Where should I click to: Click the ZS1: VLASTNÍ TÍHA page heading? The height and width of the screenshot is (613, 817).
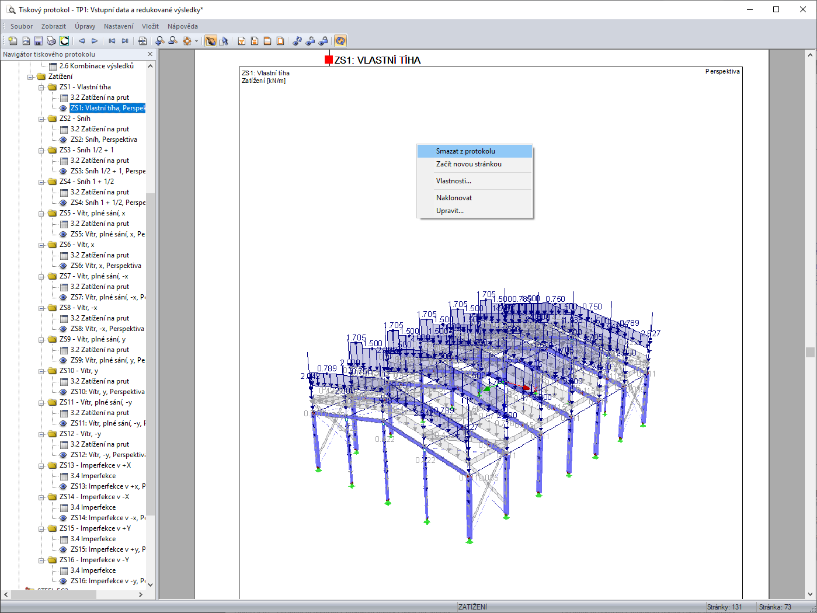tap(377, 60)
